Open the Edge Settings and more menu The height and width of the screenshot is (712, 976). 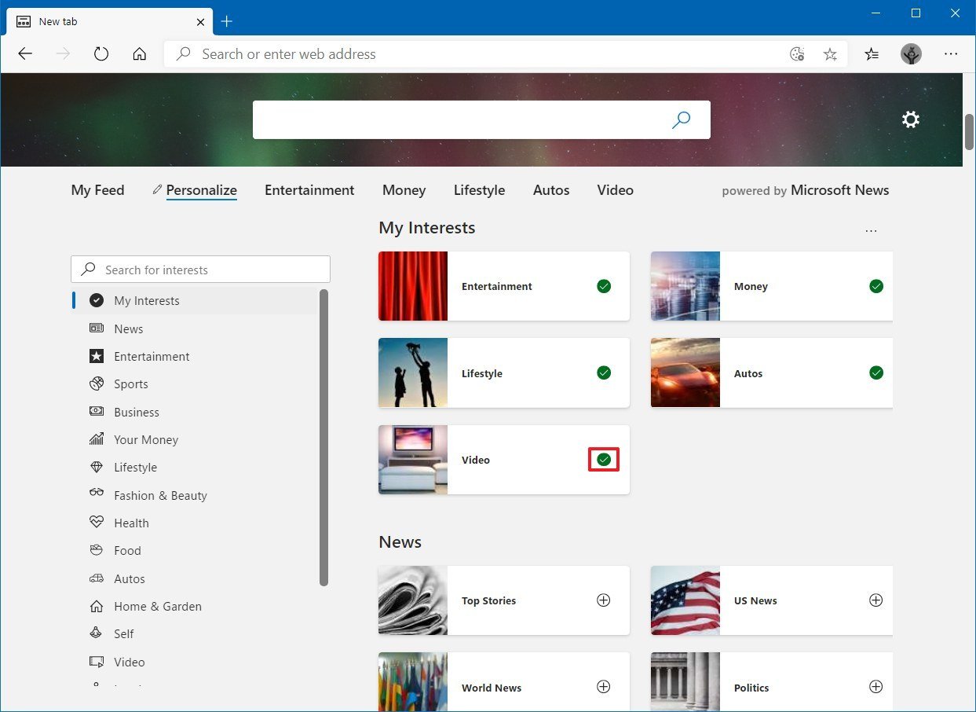(x=951, y=54)
